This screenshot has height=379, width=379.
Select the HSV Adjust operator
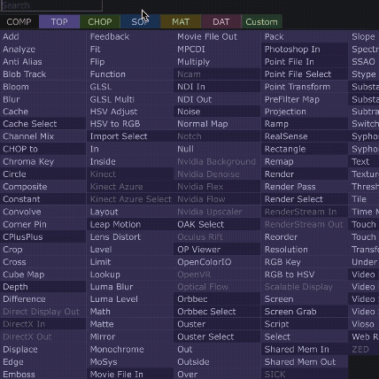130,112
